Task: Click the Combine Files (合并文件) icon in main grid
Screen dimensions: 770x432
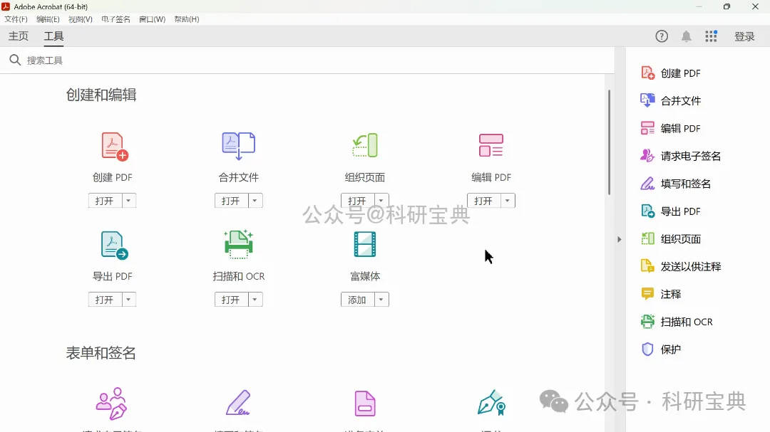Action: click(x=239, y=146)
